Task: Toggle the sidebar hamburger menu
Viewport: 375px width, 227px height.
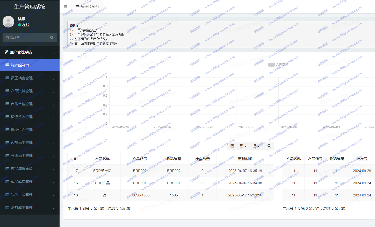Action: click(65, 7)
